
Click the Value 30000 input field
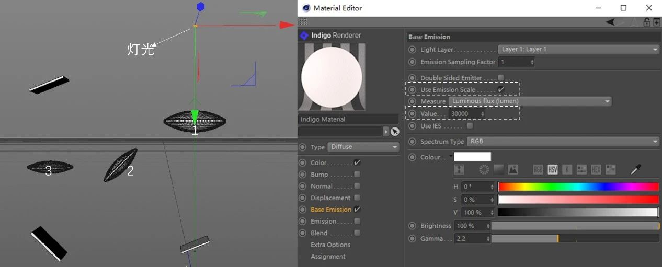click(464, 113)
